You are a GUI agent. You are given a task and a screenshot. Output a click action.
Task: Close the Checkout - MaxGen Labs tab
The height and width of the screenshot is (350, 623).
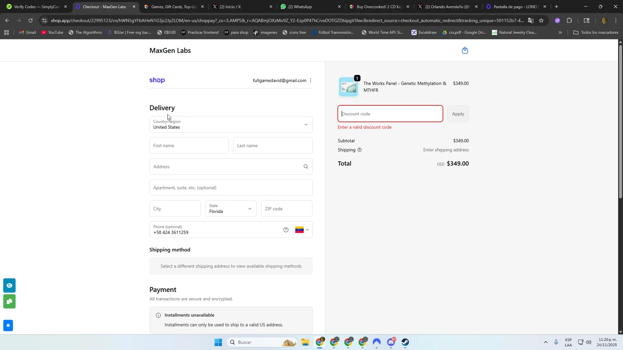pos(134,7)
